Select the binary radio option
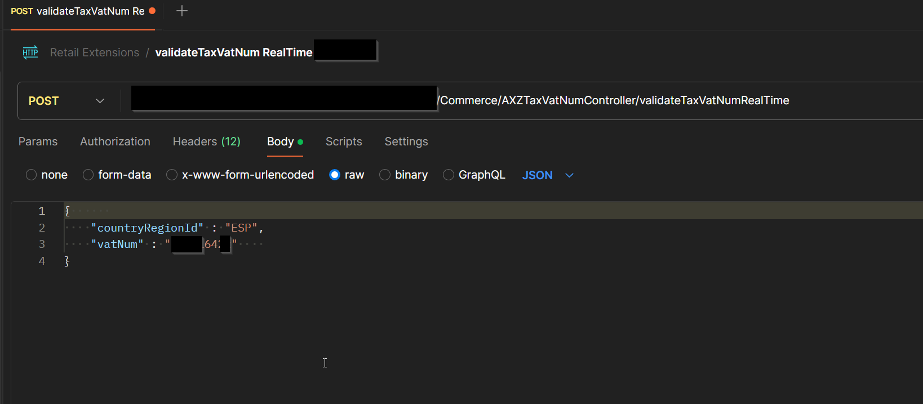This screenshot has width=923, height=404. tap(385, 175)
